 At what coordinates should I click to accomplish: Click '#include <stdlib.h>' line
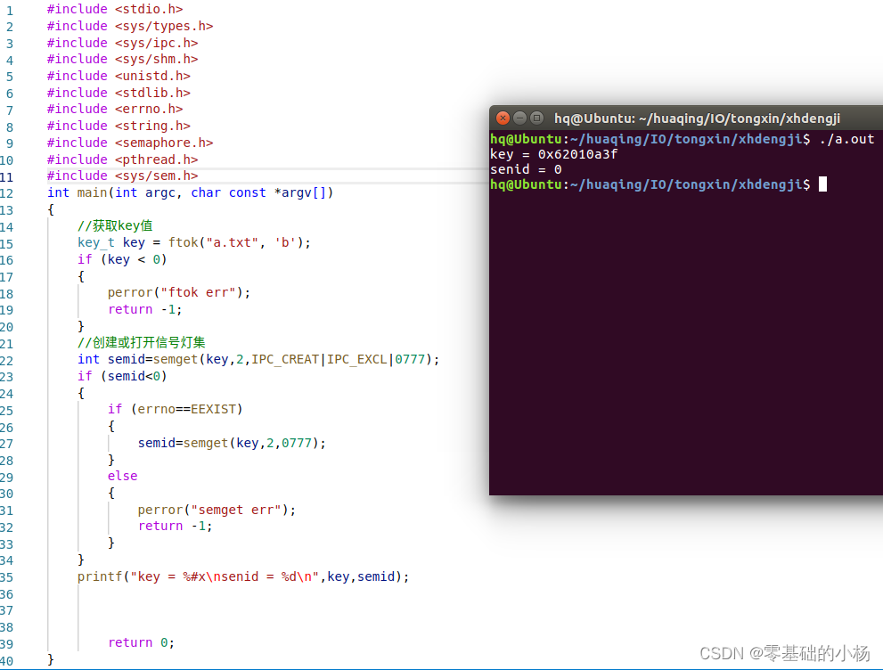tap(119, 93)
